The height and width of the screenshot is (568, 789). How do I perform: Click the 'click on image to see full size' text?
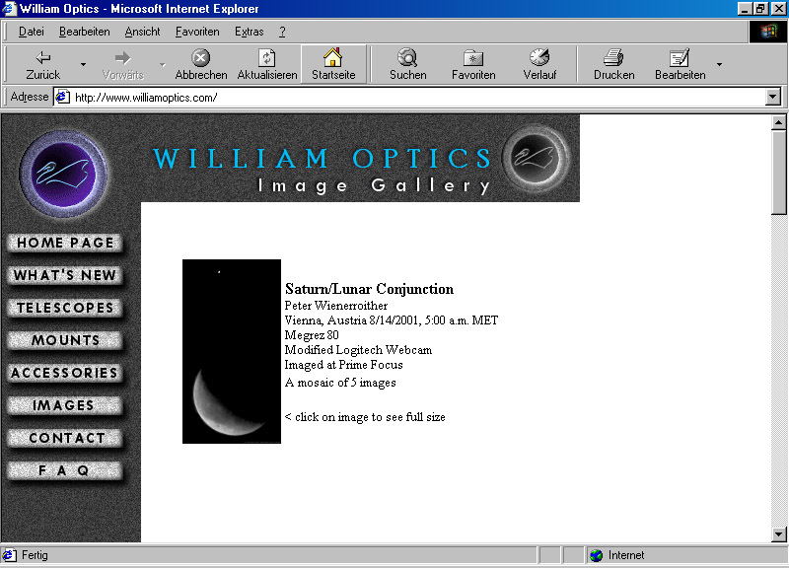(365, 417)
